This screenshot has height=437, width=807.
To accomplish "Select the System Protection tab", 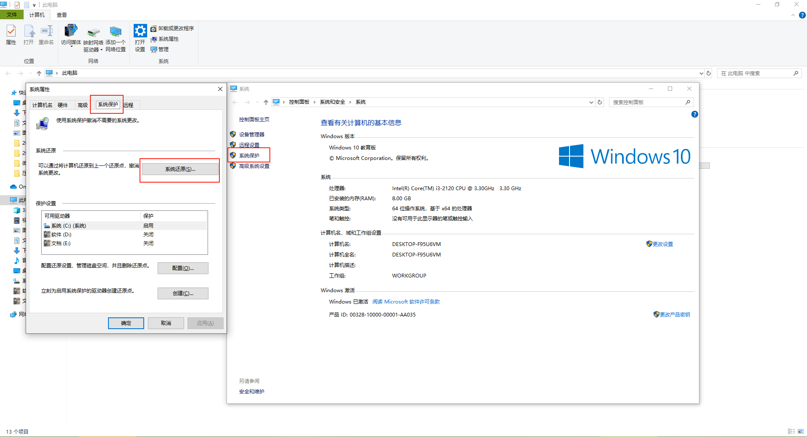I will [x=108, y=105].
